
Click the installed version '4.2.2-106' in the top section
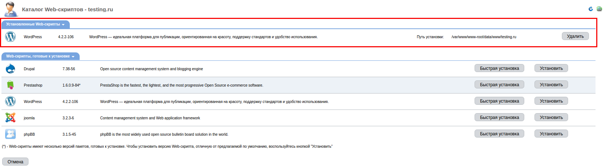pos(66,37)
